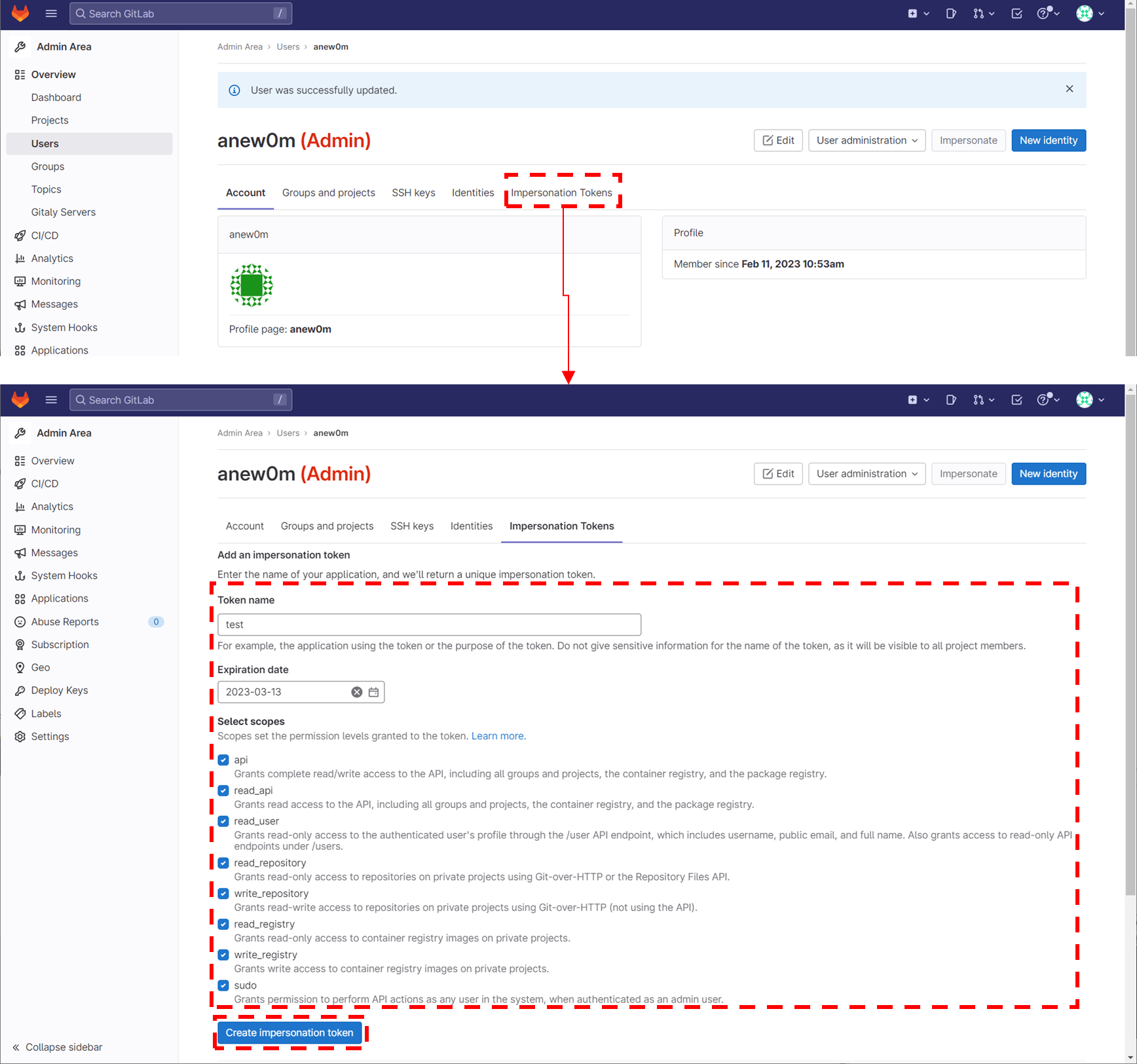This screenshot has width=1137, height=1064.
Task: Click the Geo location icon in sidebar
Action: (20, 667)
